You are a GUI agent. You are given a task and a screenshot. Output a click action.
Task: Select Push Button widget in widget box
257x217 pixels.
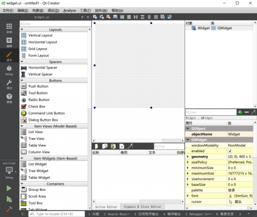click(x=38, y=86)
